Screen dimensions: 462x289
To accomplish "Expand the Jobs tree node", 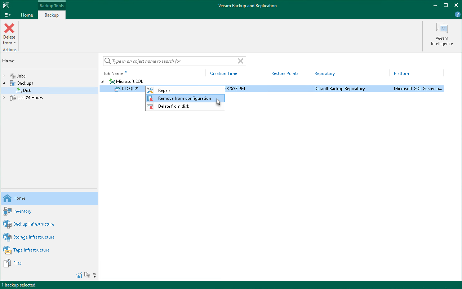I will pos(4,76).
